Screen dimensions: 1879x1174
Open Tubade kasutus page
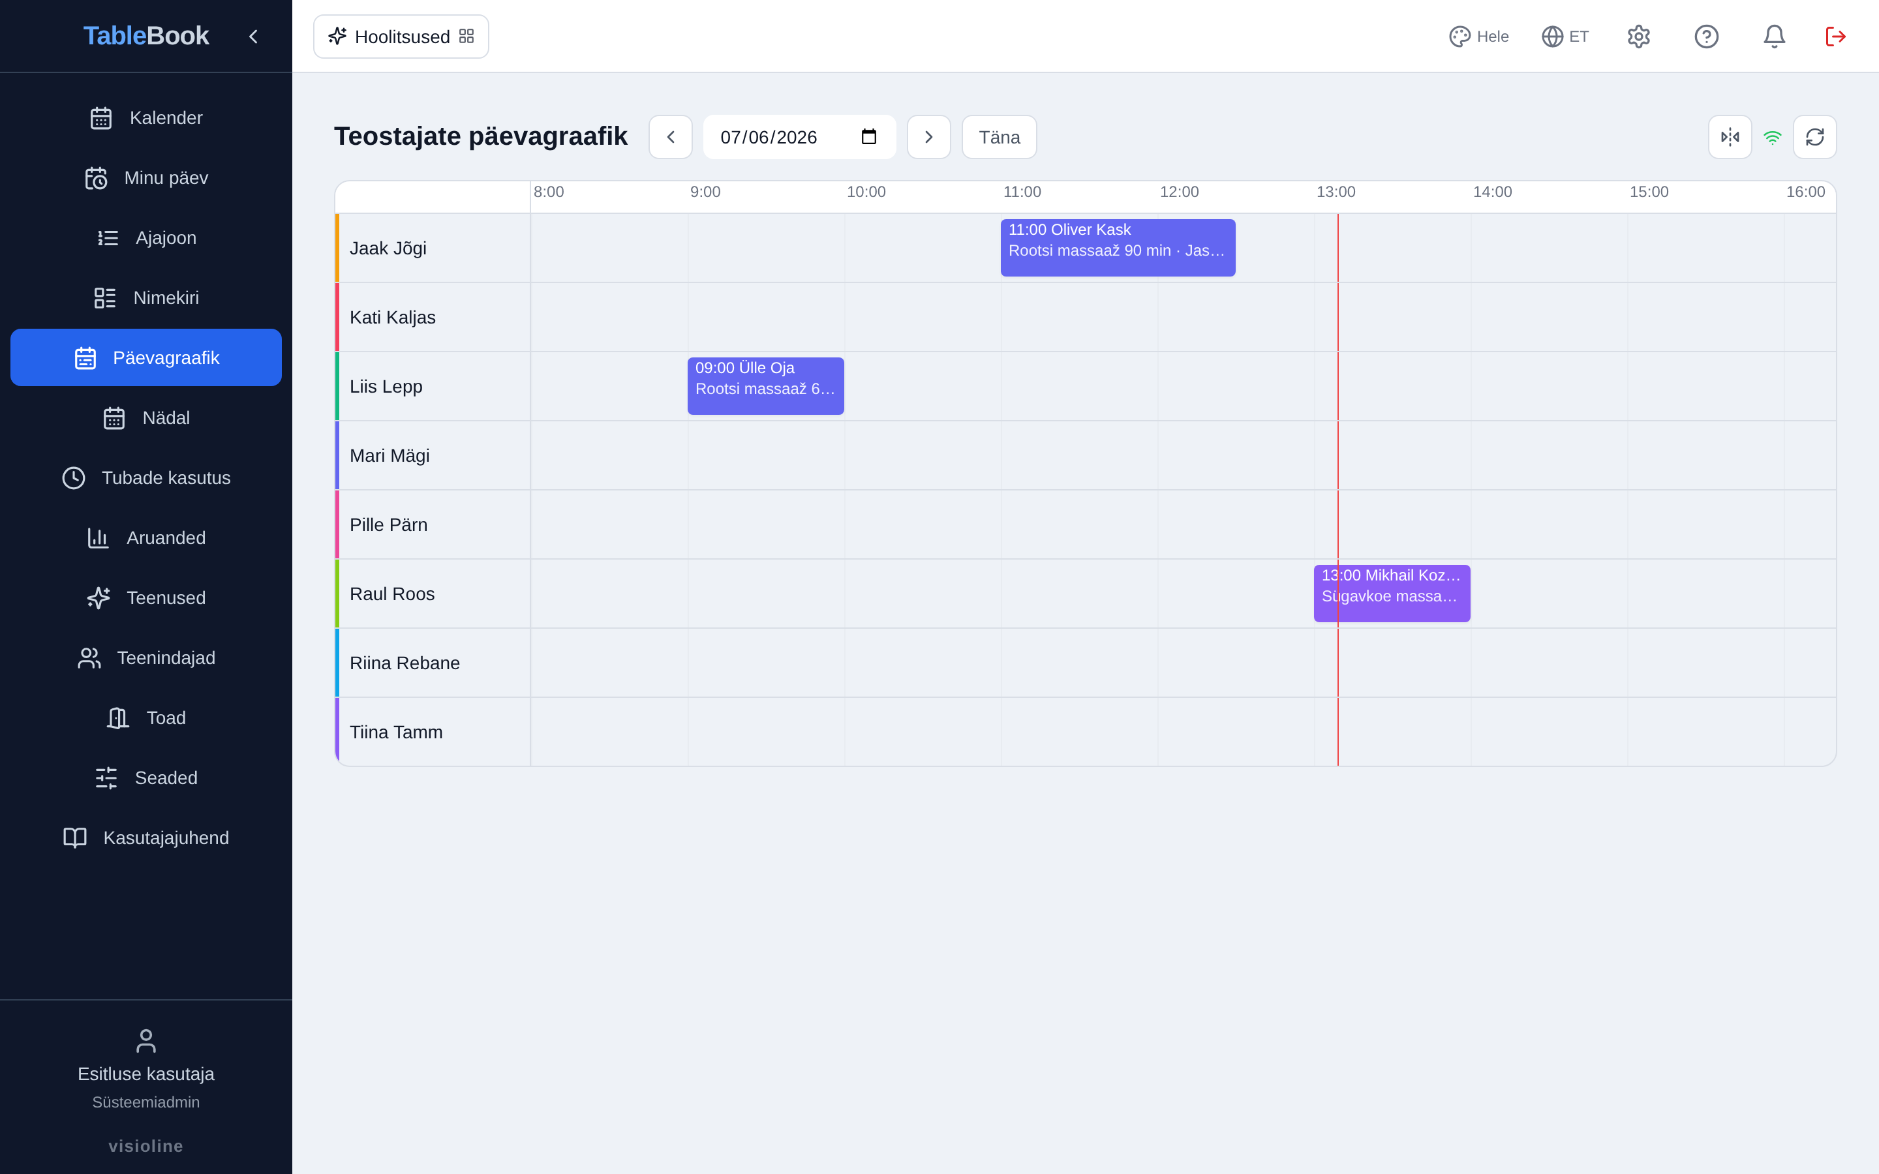[146, 478]
